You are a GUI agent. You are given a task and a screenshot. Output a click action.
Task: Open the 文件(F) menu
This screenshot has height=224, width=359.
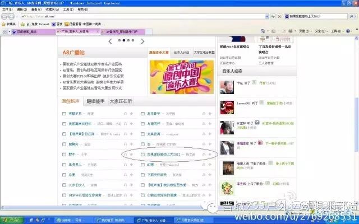(x=7, y=10)
